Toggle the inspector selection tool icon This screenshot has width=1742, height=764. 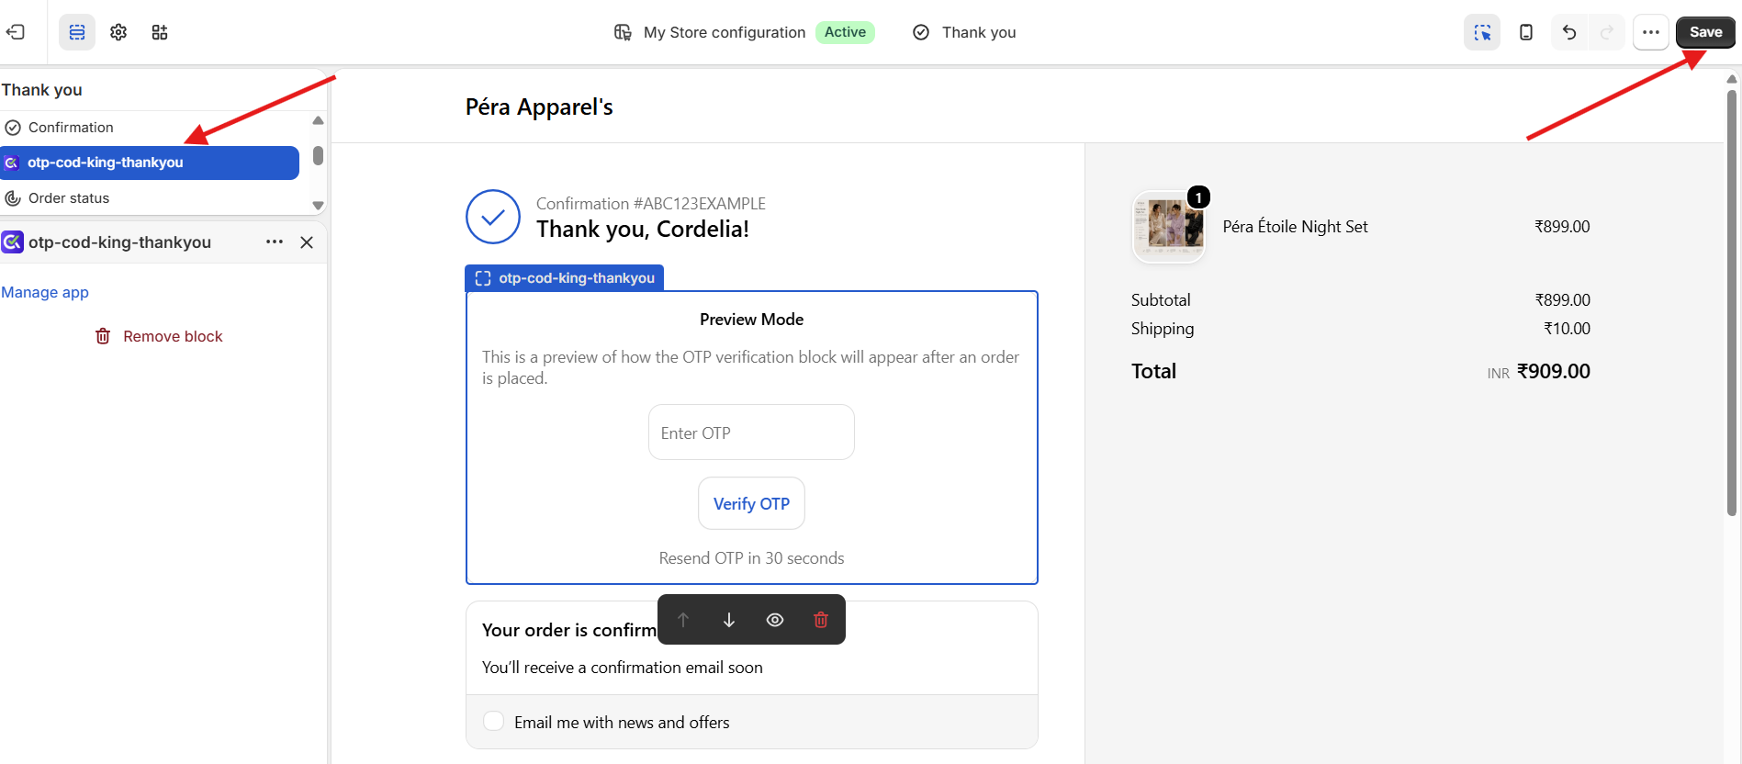tap(1482, 32)
